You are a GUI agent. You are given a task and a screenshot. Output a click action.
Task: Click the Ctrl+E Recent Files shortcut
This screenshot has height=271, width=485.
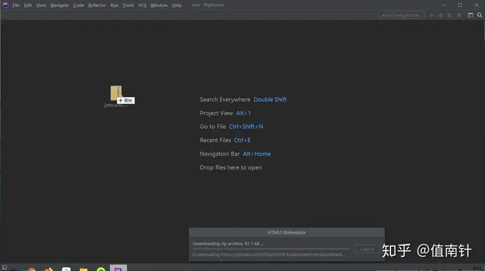(x=242, y=140)
